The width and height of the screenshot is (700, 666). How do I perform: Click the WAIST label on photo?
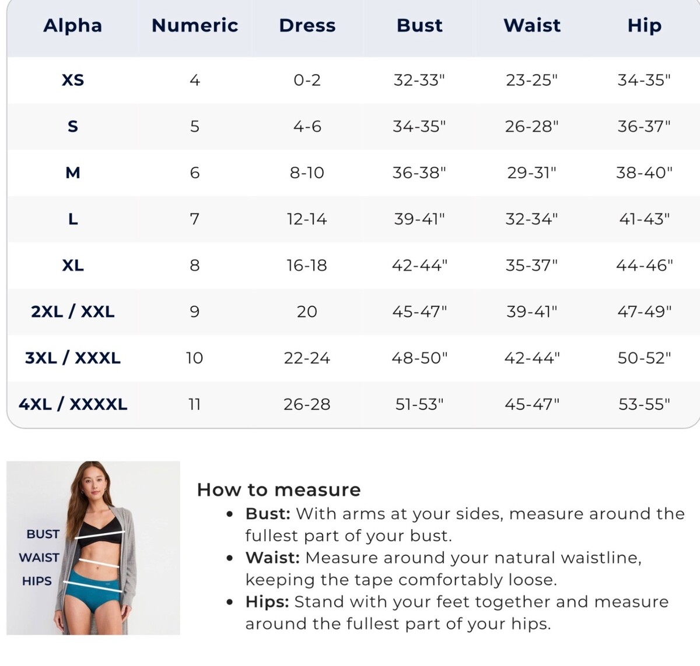(x=39, y=558)
